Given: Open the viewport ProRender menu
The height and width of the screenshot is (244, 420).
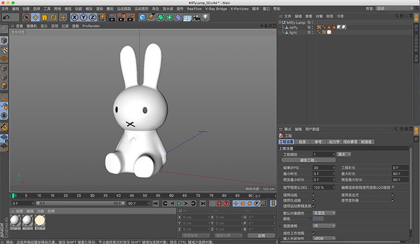Looking at the screenshot, I should (91, 26).
